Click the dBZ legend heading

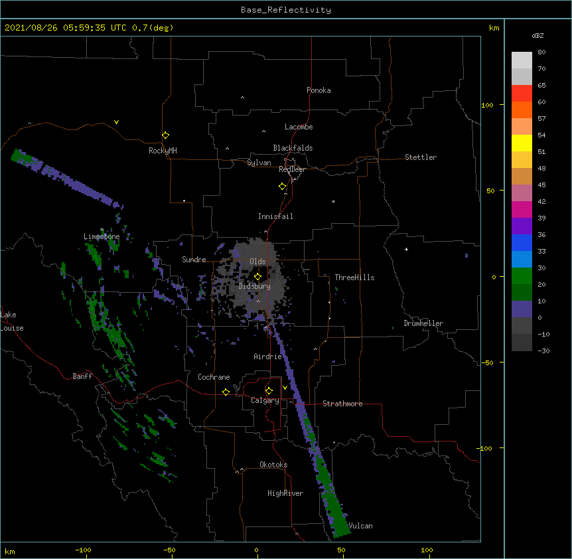[537, 35]
